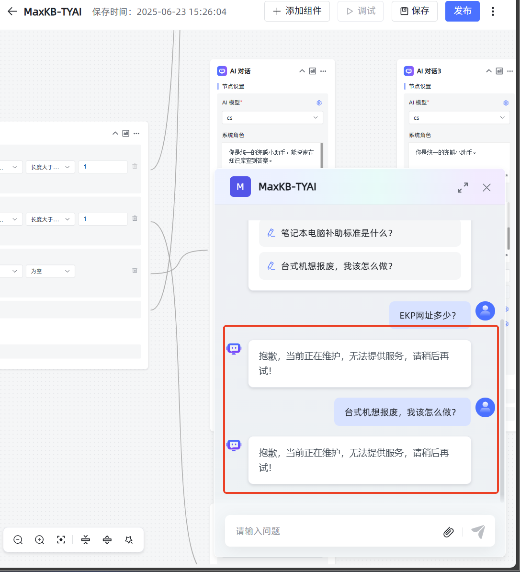Send the message with paper plane icon
The width and height of the screenshot is (520, 572).
click(x=478, y=532)
